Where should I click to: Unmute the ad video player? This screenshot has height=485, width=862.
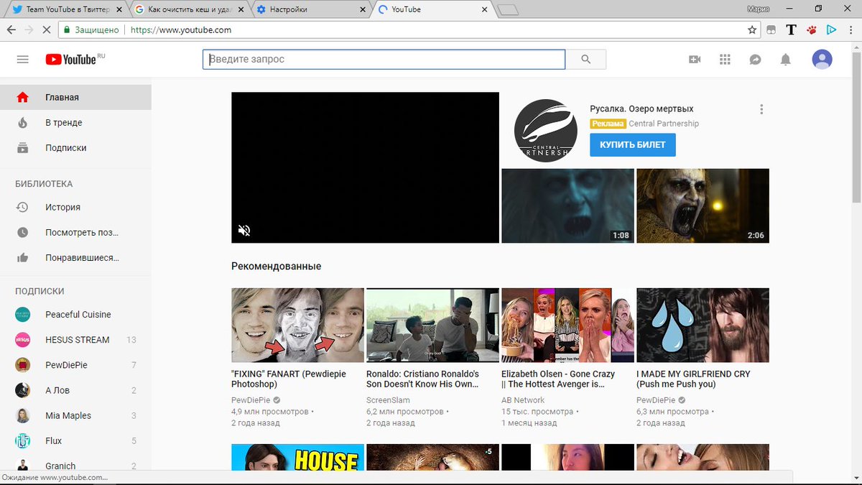click(244, 231)
